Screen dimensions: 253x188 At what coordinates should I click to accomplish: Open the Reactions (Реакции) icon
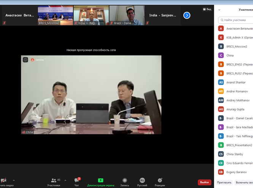point(160,180)
